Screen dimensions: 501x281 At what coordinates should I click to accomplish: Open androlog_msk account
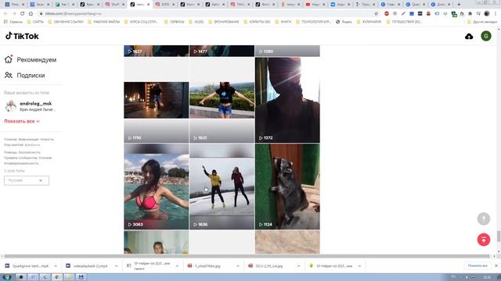(31, 106)
